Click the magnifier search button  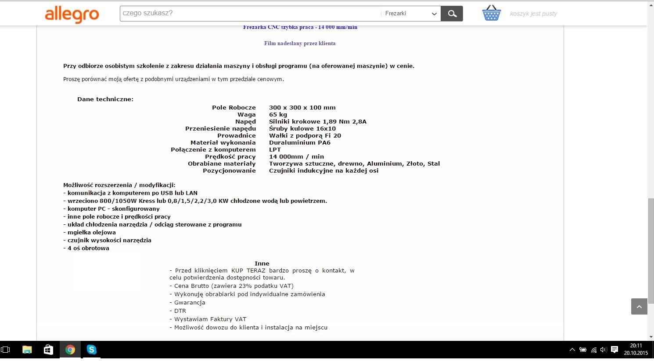[452, 14]
